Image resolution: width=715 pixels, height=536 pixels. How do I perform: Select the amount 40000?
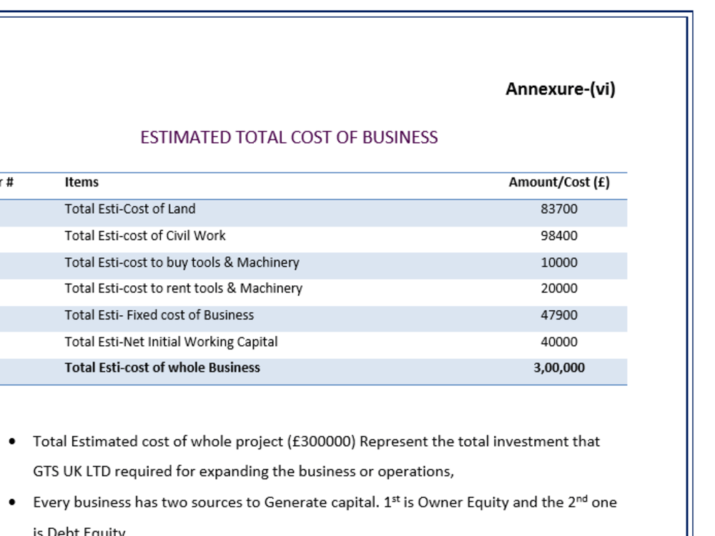tap(559, 342)
